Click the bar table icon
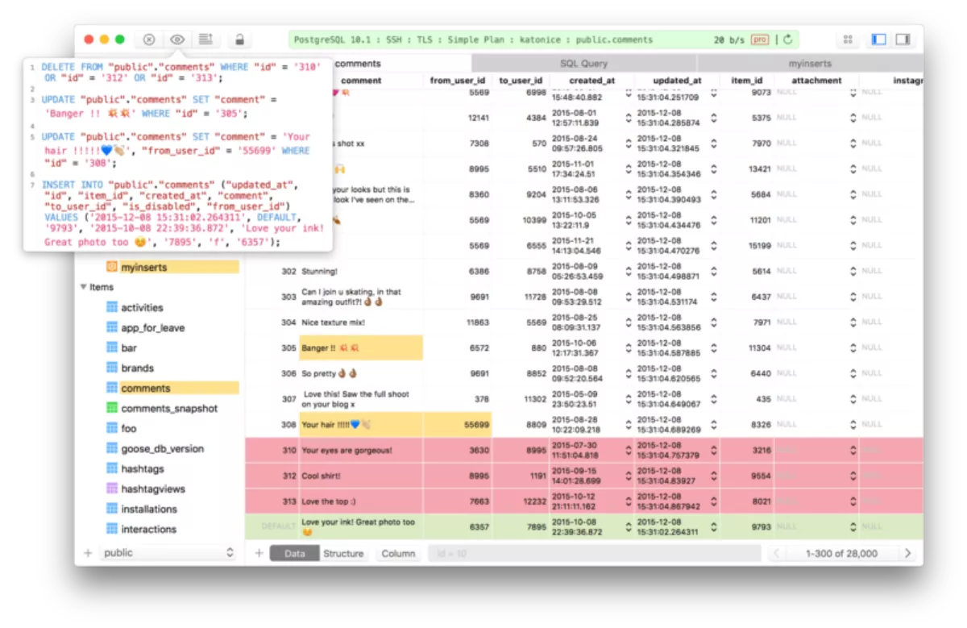This screenshot has width=967, height=628. (112, 347)
